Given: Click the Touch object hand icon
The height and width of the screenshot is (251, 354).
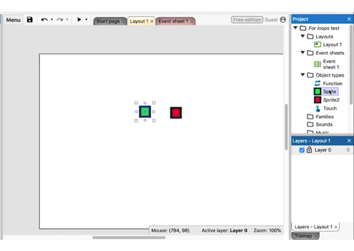Looking at the screenshot, I should 318,109.
